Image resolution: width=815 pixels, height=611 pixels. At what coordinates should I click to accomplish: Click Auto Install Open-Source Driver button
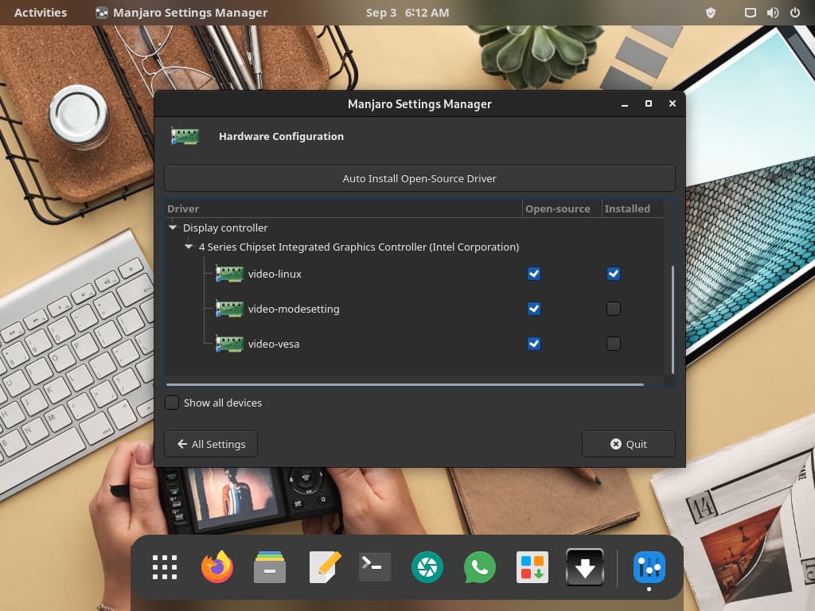pos(419,178)
